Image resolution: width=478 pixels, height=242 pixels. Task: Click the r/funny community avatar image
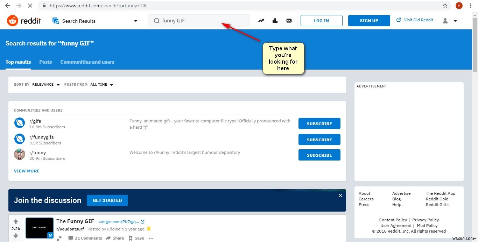tap(20, 154)
